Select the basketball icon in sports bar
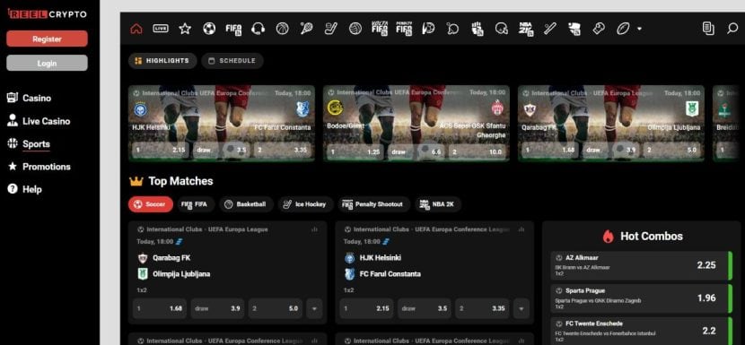Screen dimensions: 745x345 point(282,29)
